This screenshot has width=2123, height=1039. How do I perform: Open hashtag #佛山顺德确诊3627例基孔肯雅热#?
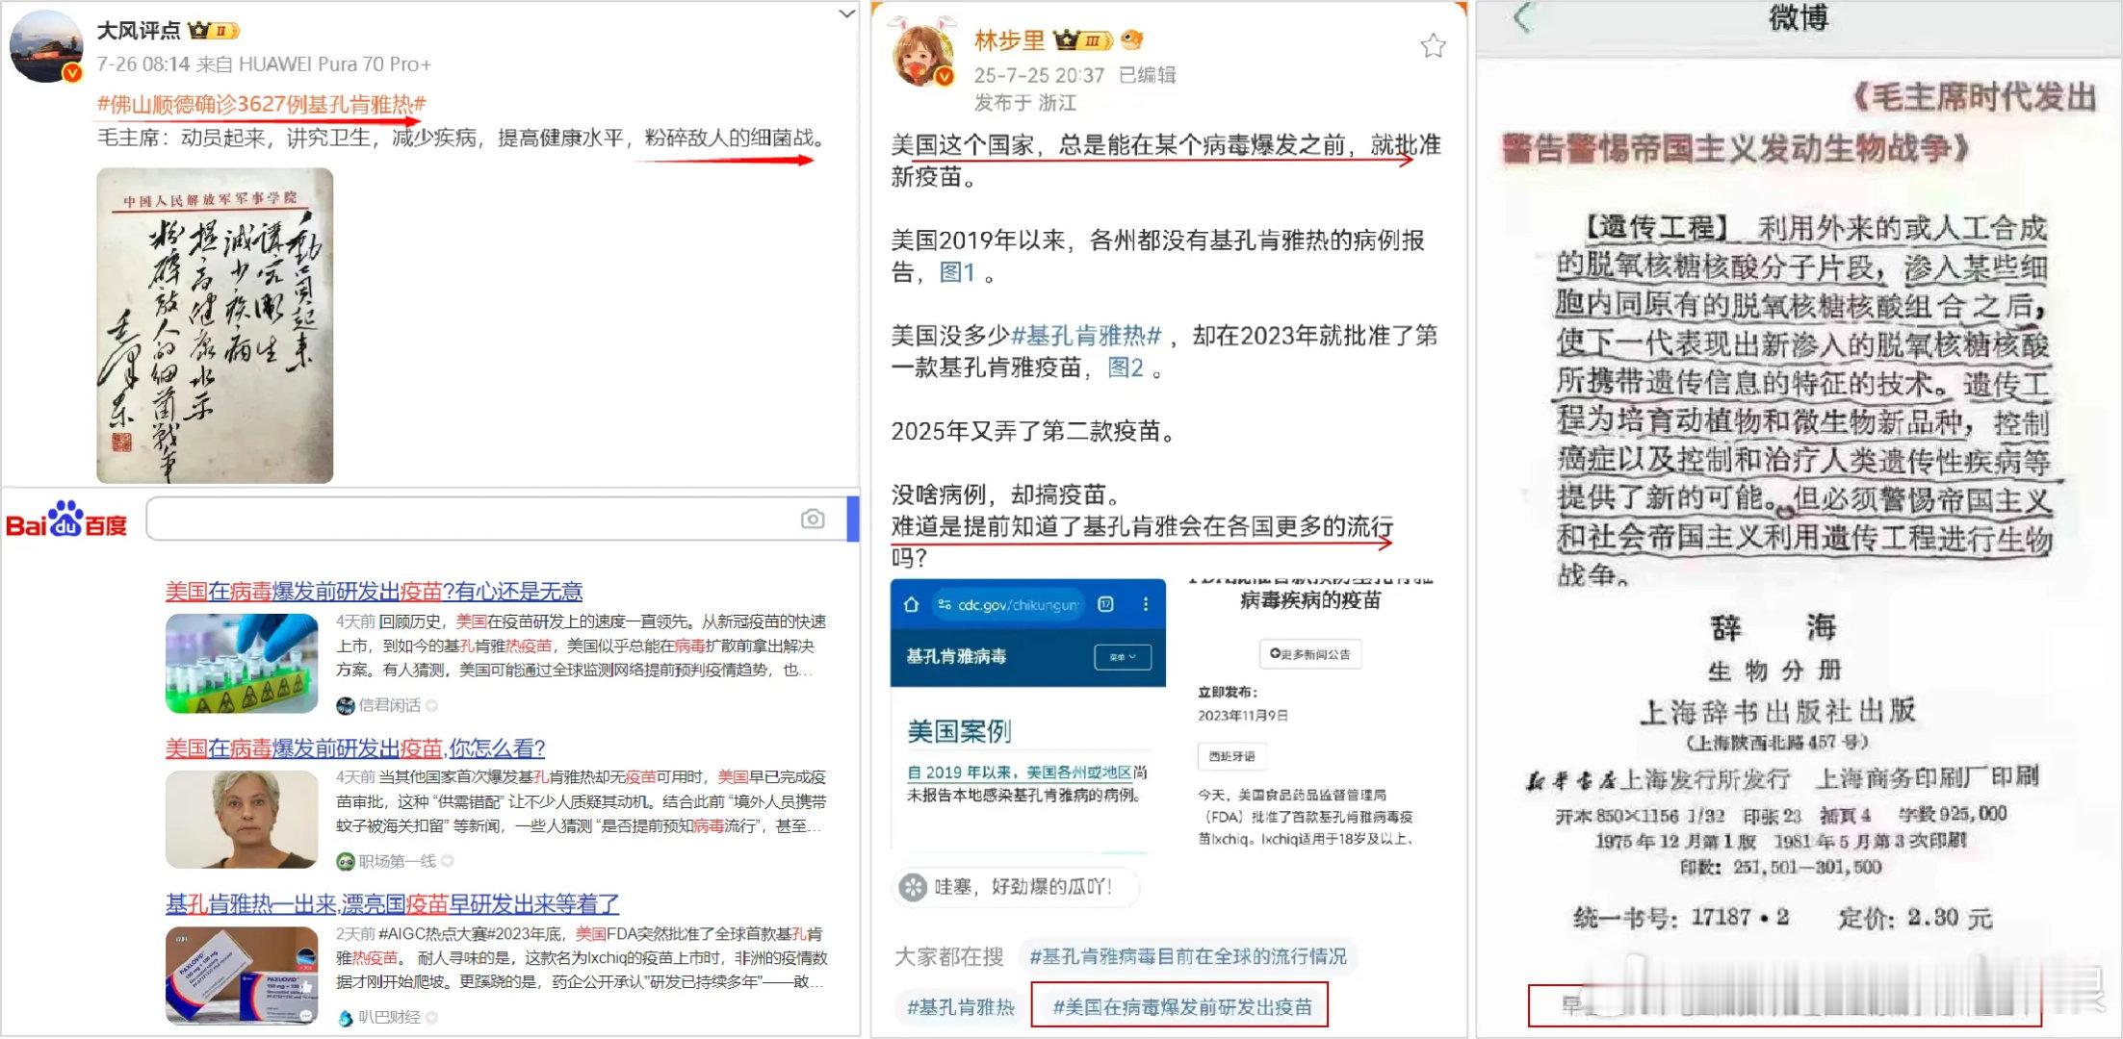(261, 104)
